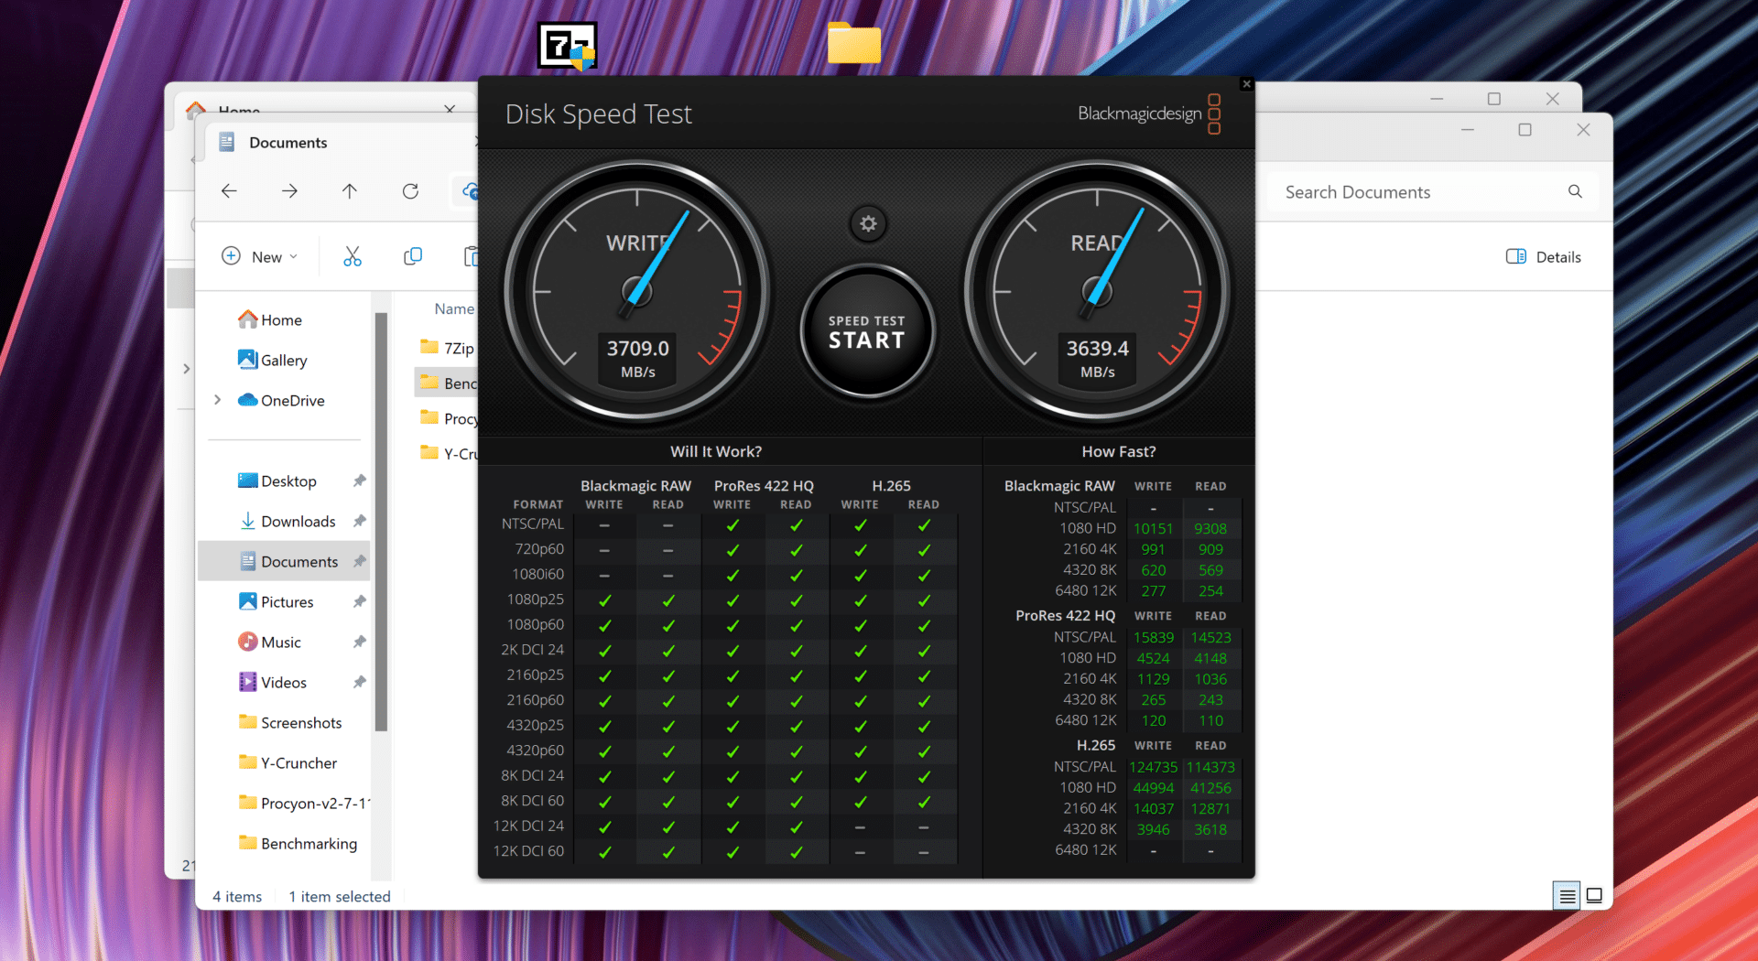Screen dimensions: 1758x961
Task: Refresh the Documents folder view
Action: click(x=410, y=190)
